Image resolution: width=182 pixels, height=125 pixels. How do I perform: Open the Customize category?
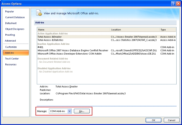[11, 47]
